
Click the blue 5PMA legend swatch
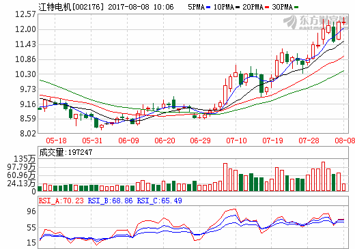(208, 8)
